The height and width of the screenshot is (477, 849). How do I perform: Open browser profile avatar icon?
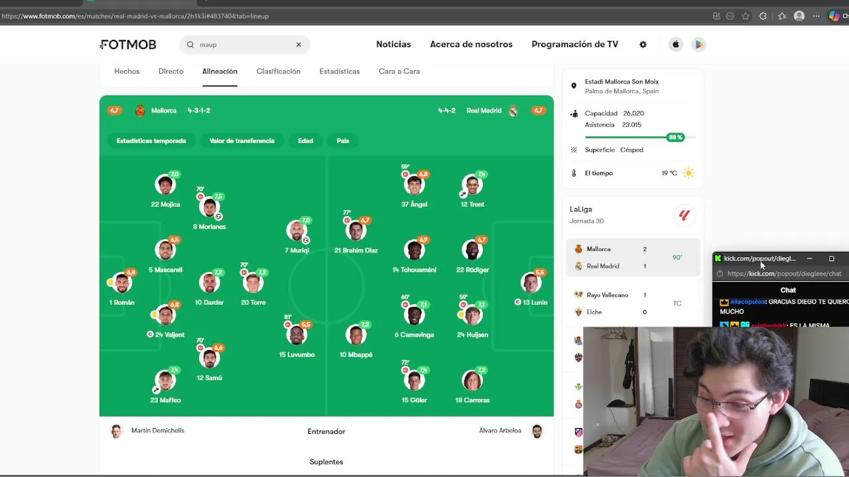click(x=799, y=16)
